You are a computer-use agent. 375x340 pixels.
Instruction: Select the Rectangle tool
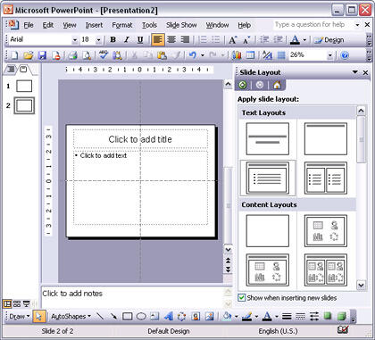pyautogui.click(x=128, y=316)
